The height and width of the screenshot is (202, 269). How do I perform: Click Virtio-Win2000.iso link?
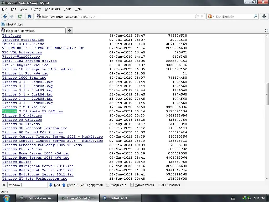pyautogui.click(x=21, y=57)
